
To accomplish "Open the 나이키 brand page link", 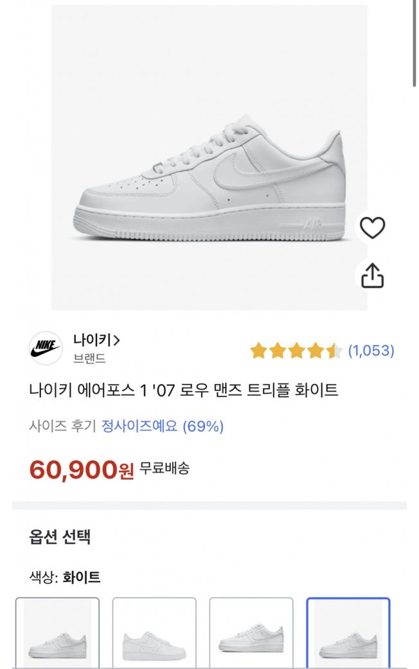I will [x=97, y=340].
